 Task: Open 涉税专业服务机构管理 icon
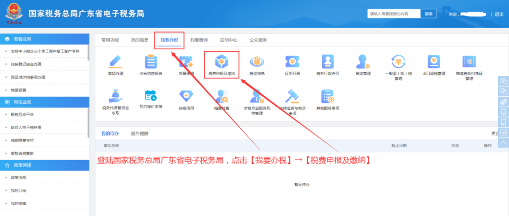tap(257, 96)
